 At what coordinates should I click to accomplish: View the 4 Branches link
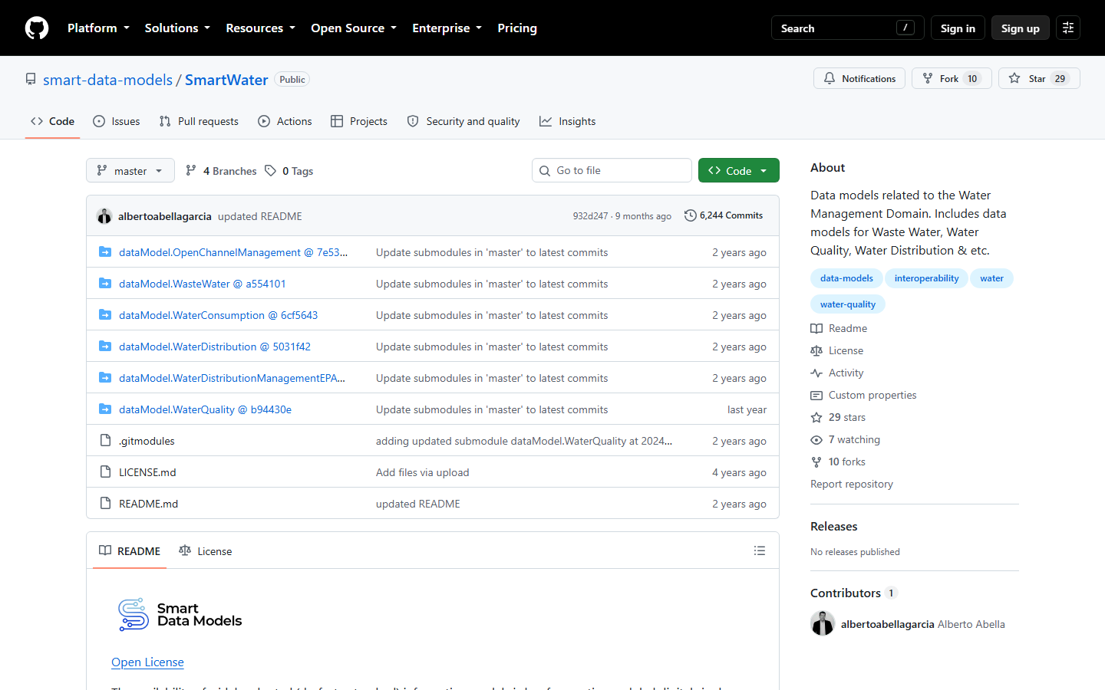click(x=221, y=171)
